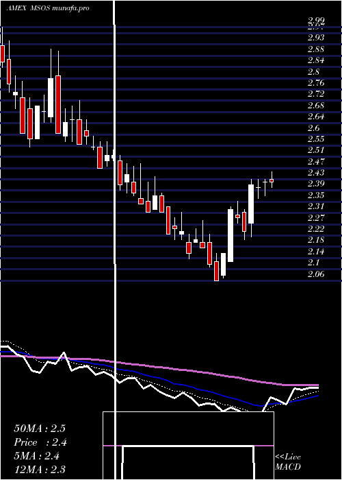Click the tall red candle from 2.8 down to 2.6
Screen dimensions: 342x480
pyautogui.click(x=58, y=104)
